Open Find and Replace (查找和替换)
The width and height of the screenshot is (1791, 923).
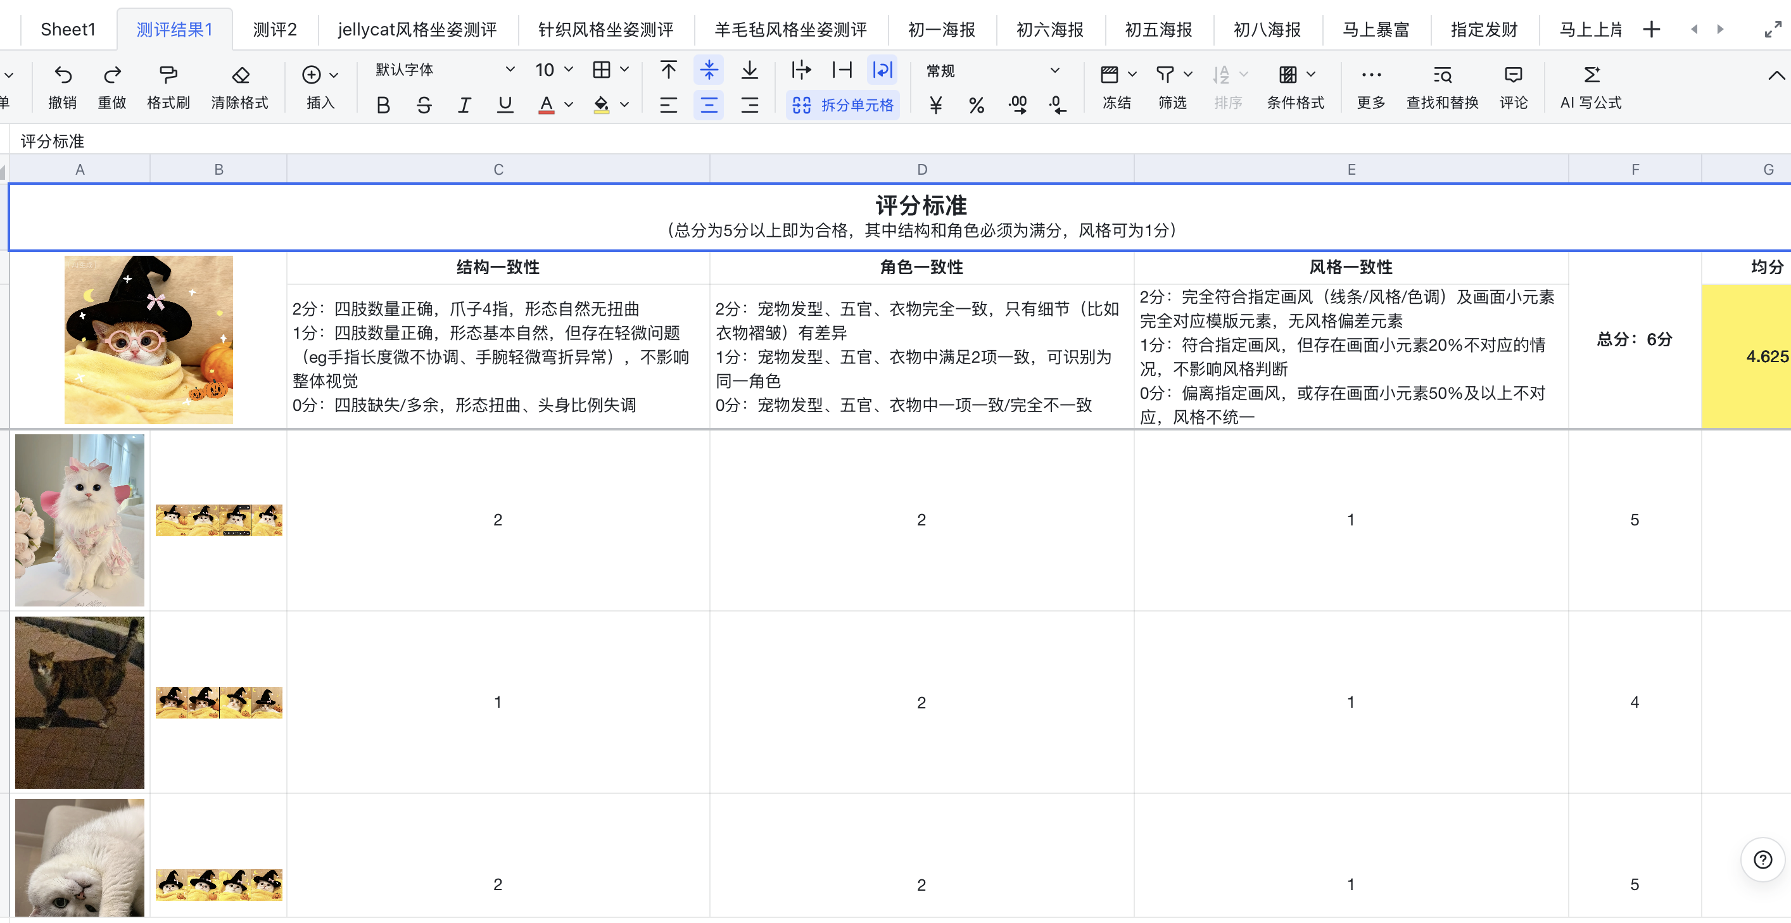[x=1442, y=75]
